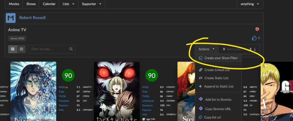Click the Anime TV list title
The height and width of the screenshot is (121, 293).
pos(17,30)
